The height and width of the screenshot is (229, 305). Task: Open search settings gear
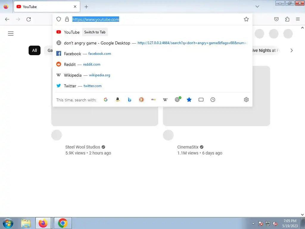point(246,100)
